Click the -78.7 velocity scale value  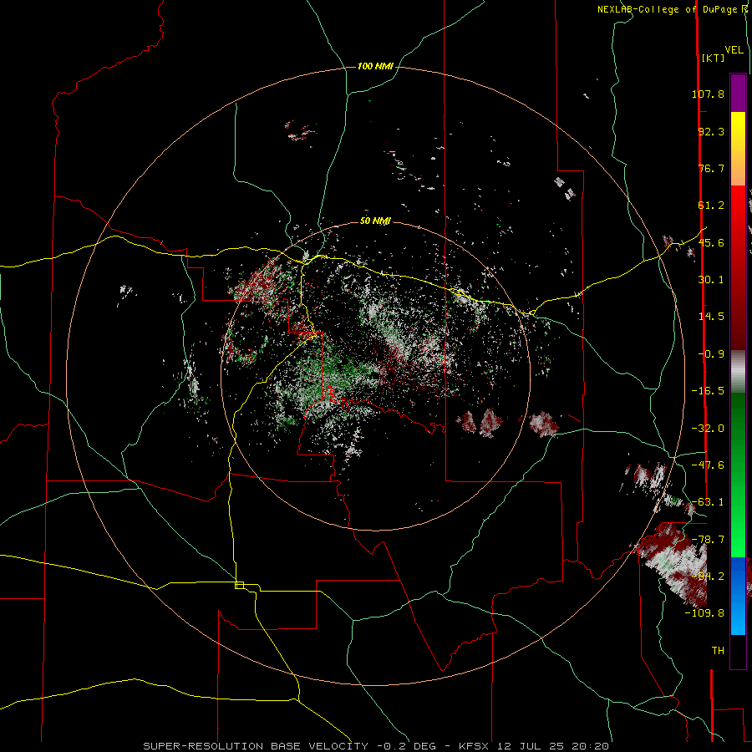[708, 540]
